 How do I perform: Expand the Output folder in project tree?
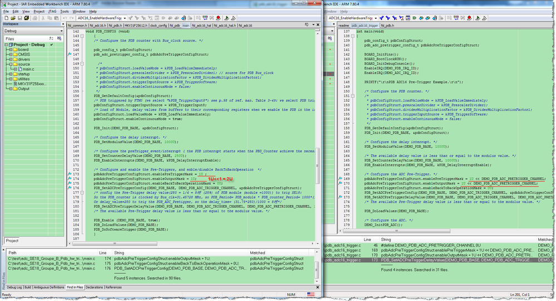(11, 89)
